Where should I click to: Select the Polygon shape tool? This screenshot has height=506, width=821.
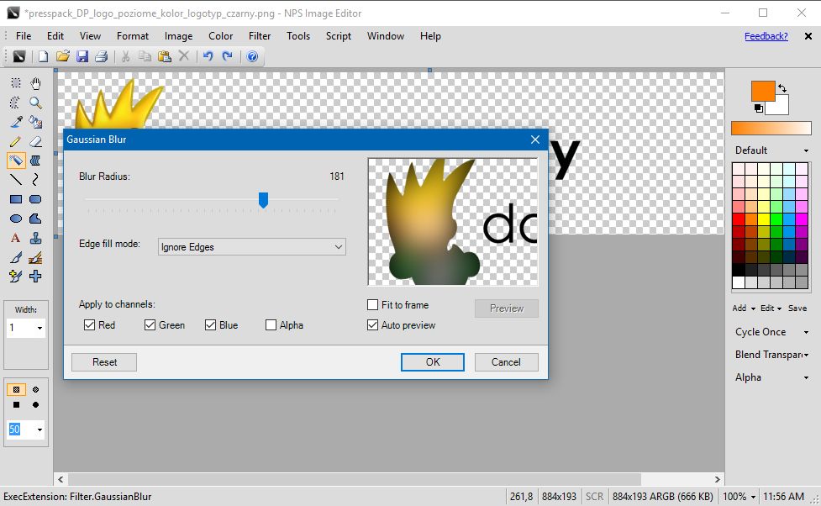pyautogui.click(x=35, y=219)
